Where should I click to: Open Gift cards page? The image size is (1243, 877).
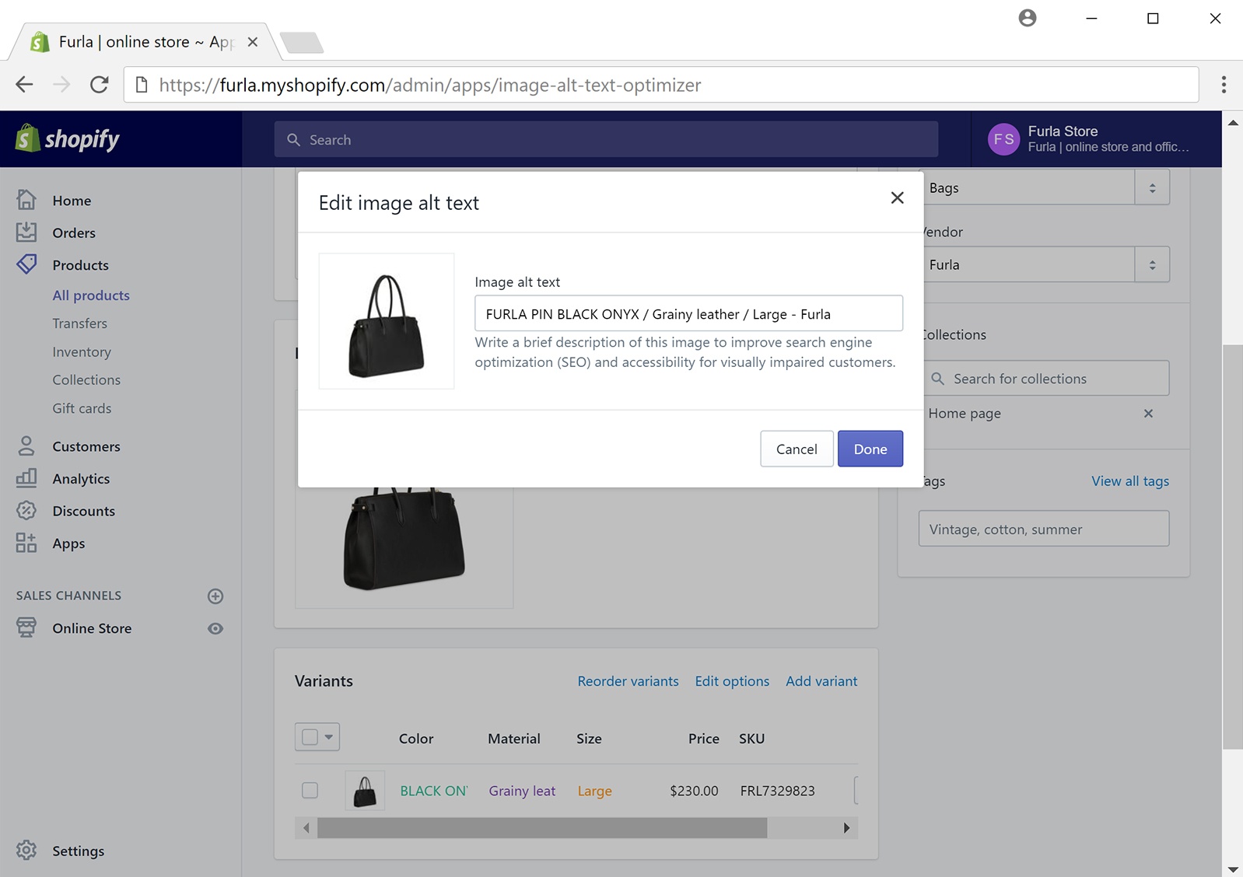(x=82, y=408)
